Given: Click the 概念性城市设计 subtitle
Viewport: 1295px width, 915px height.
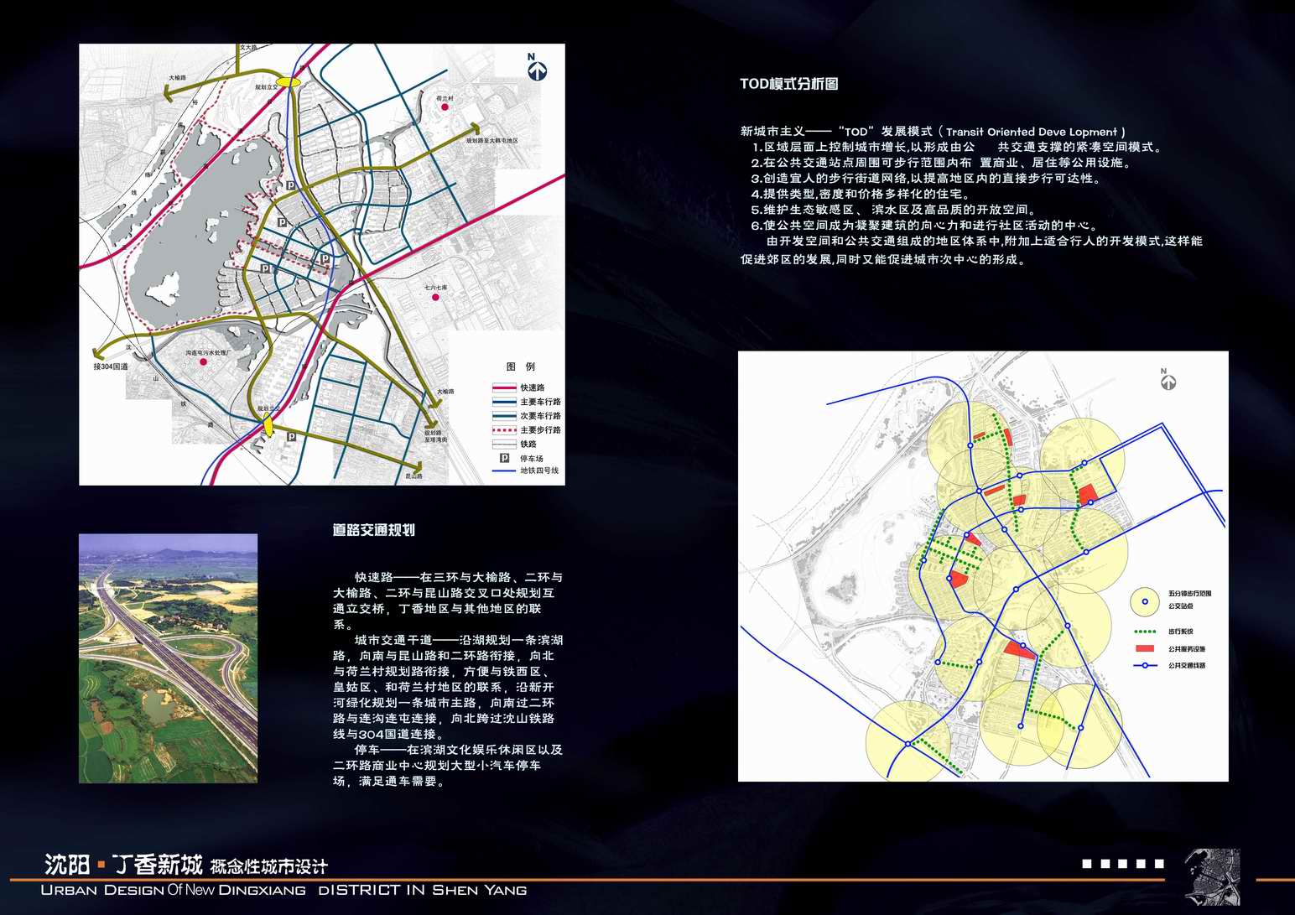Looking at the screenshot, I should pyautogui.click(x=268, y=866).
